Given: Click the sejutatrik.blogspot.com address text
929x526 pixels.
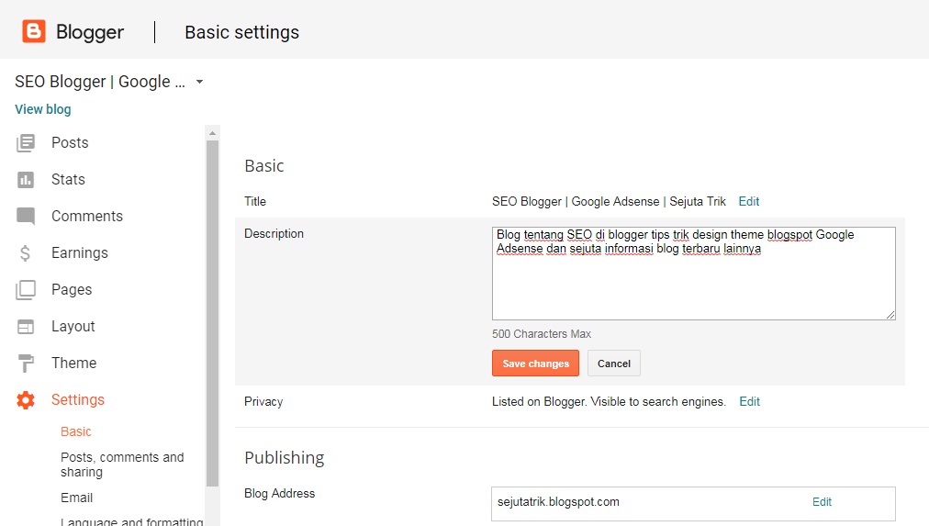Looking at the screenshot, I should [558, 502].
